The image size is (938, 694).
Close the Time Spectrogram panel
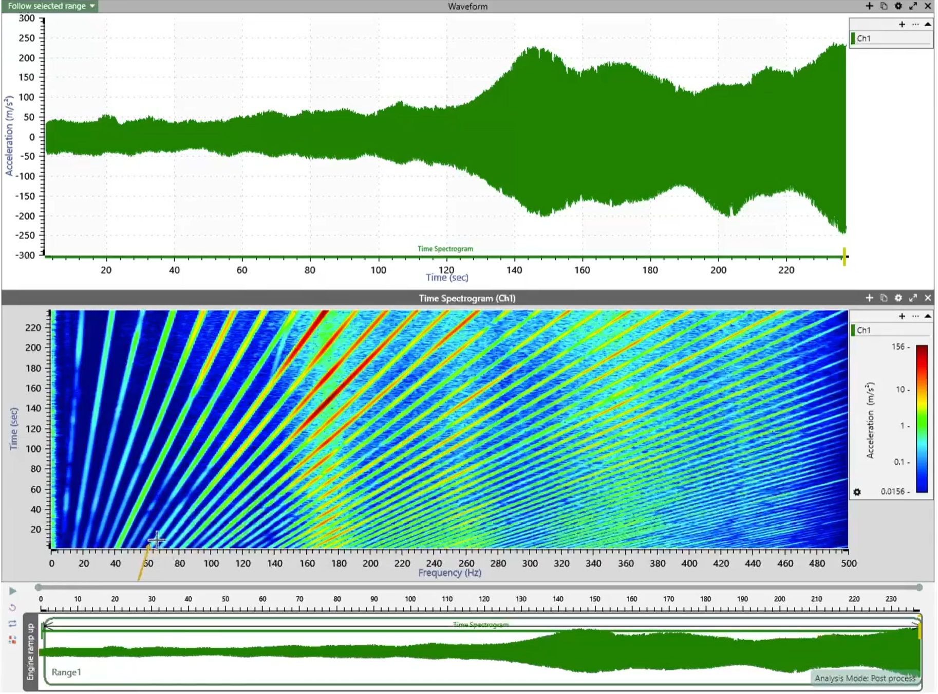(928, 298)
